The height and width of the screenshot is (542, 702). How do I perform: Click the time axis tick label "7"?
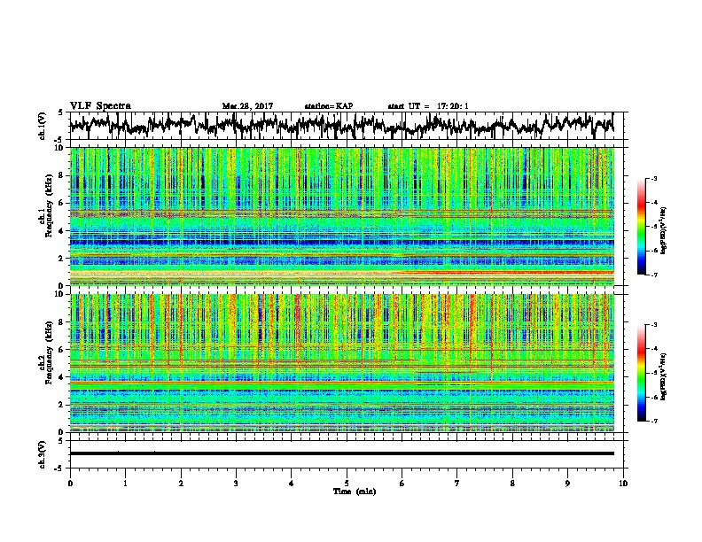click(457, 483)
